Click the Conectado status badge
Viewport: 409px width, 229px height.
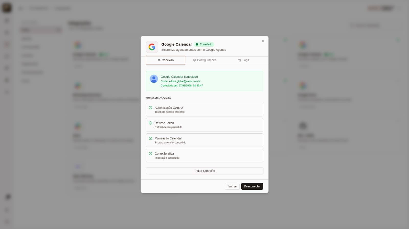[x=204, y=44]
